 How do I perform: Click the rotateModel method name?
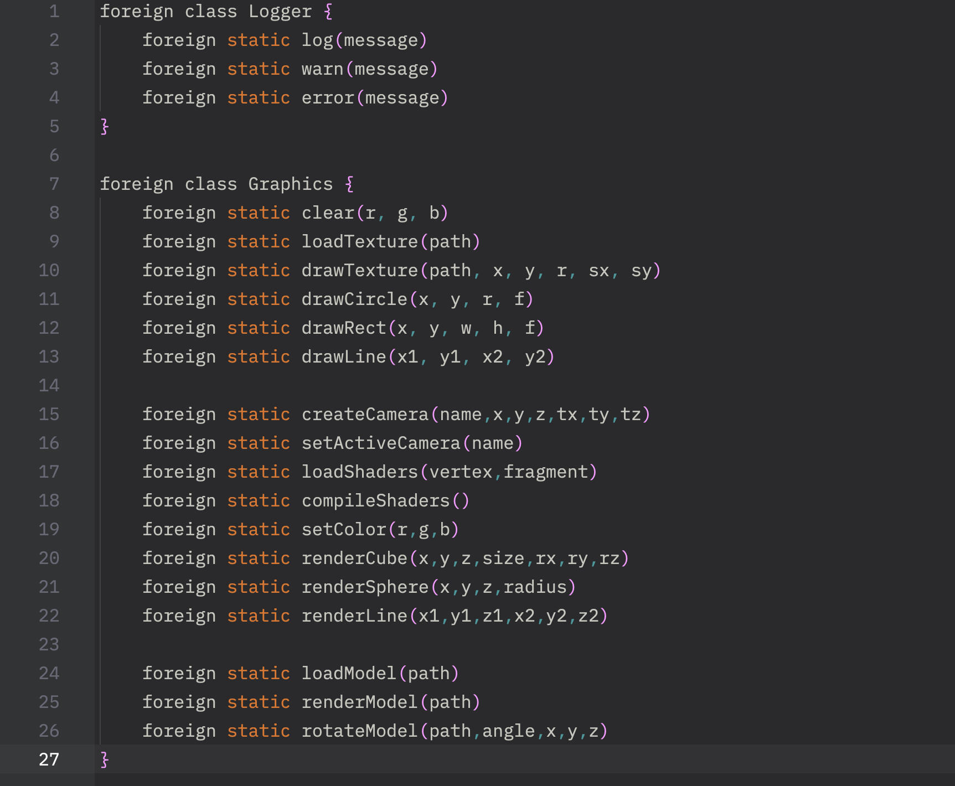tap(359, 731)
